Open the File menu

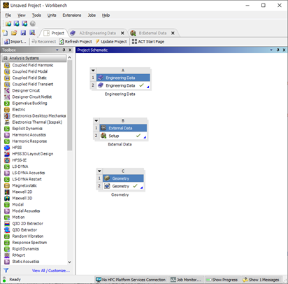[8, 15]
